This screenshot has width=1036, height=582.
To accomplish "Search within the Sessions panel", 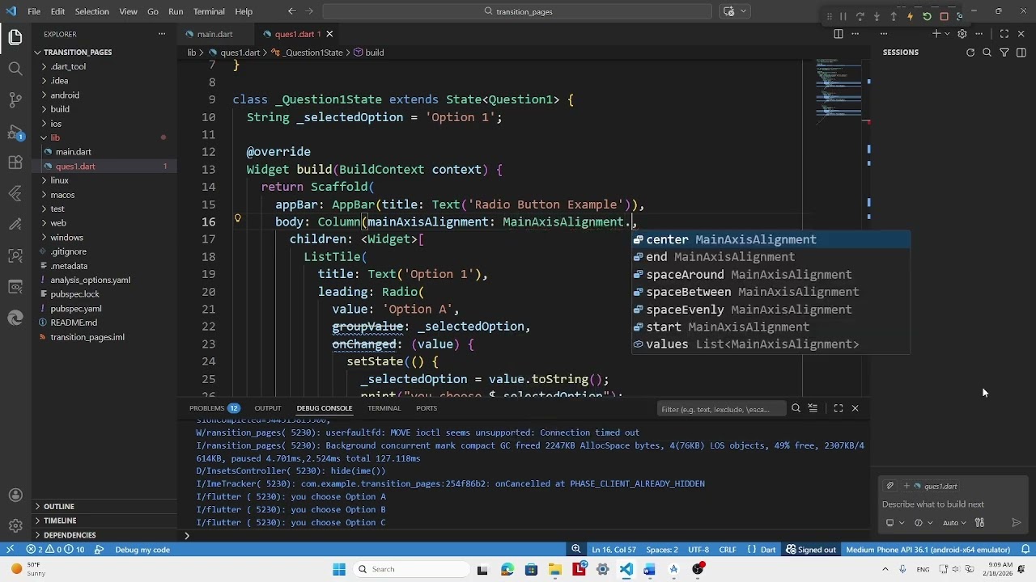I will pyautogui.click(x=987, y=53).
